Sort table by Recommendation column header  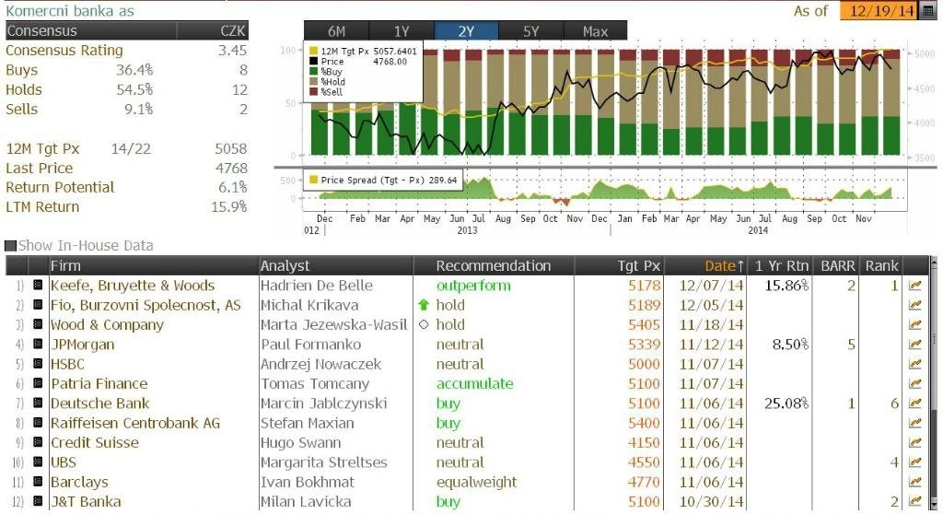coord(494,265)
